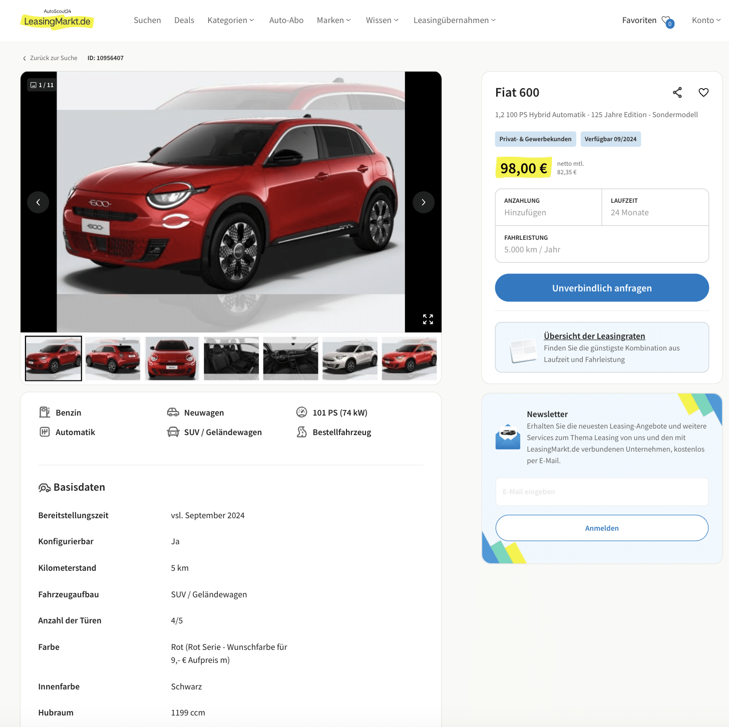This screenshot has height=727, width=729.
Task: Click the SUV / Geländewagen vehicle icon
Action: click(173, 432)
